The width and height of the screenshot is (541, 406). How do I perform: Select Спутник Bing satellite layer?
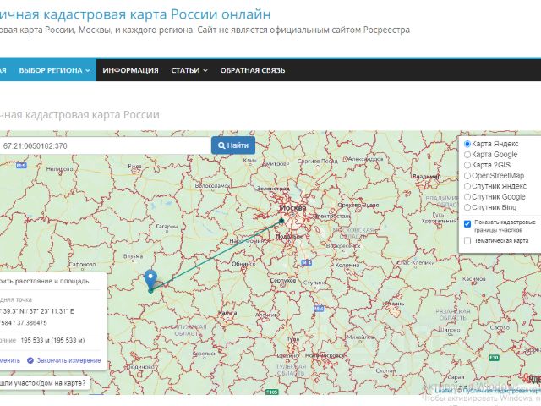pos(467,207)
